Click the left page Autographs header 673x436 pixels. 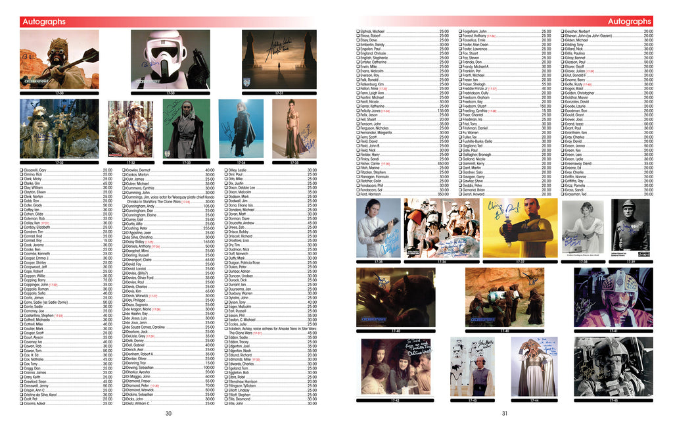(44, 22)
